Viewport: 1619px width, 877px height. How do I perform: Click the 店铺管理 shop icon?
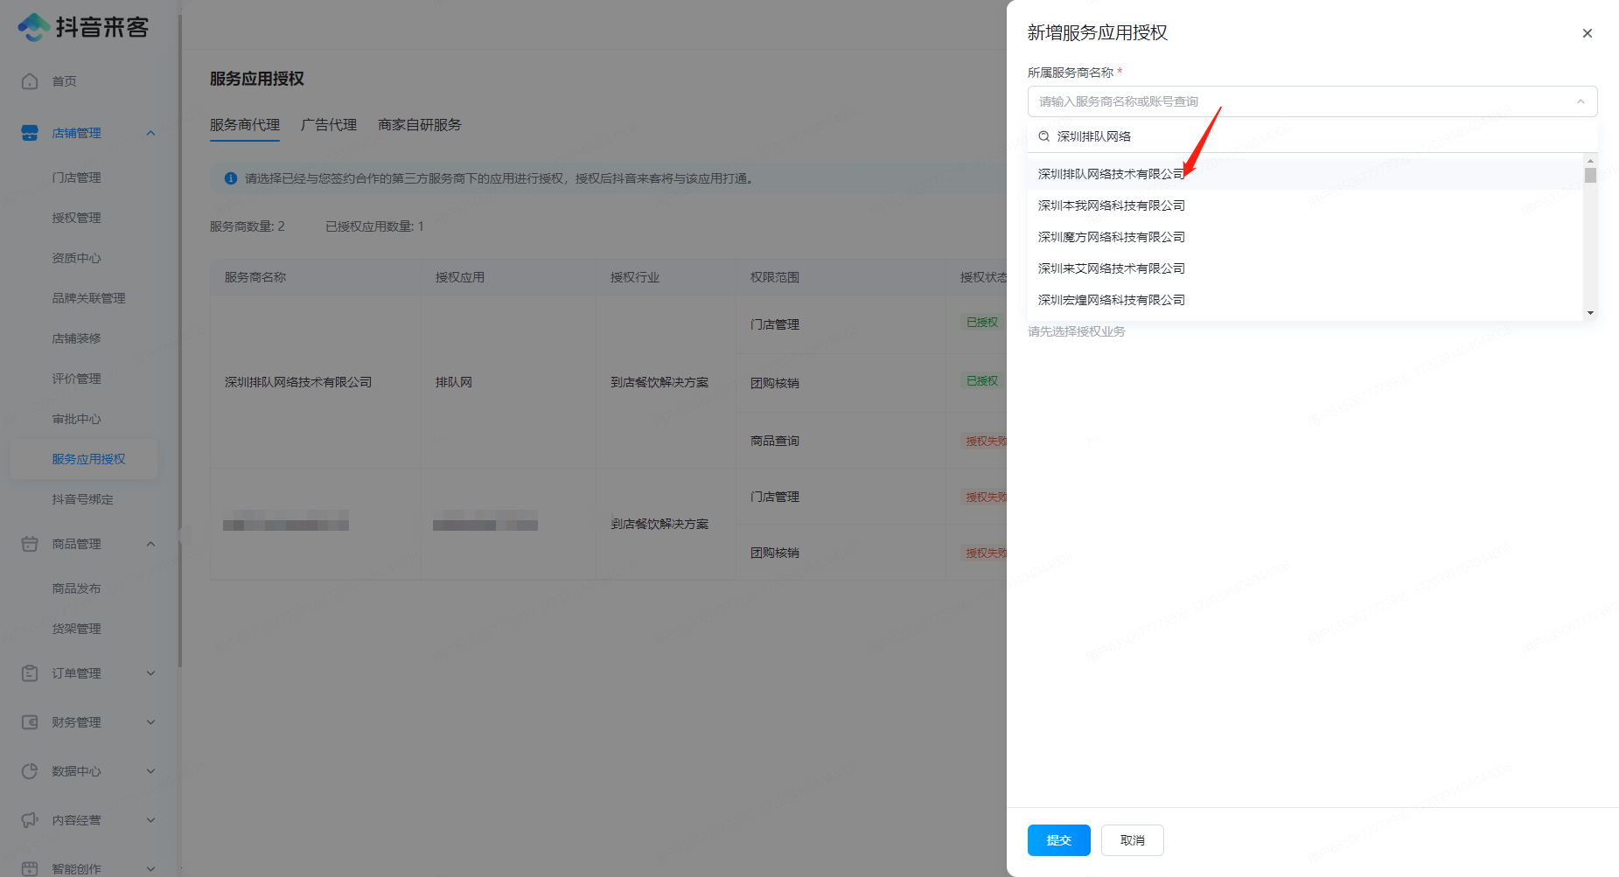coord(30,133)
